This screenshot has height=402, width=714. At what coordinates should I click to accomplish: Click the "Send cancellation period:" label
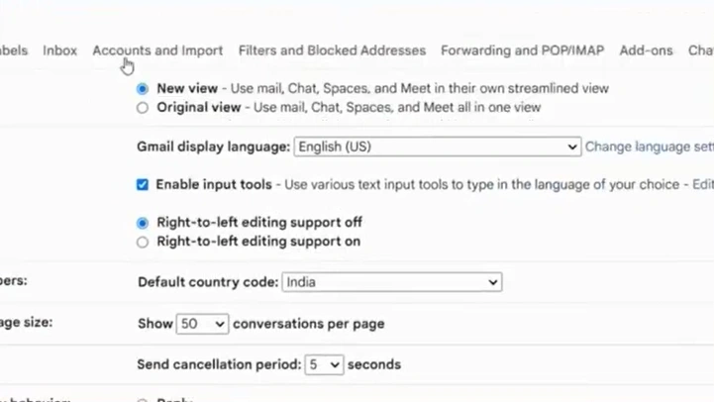click(x=219, y=364)
